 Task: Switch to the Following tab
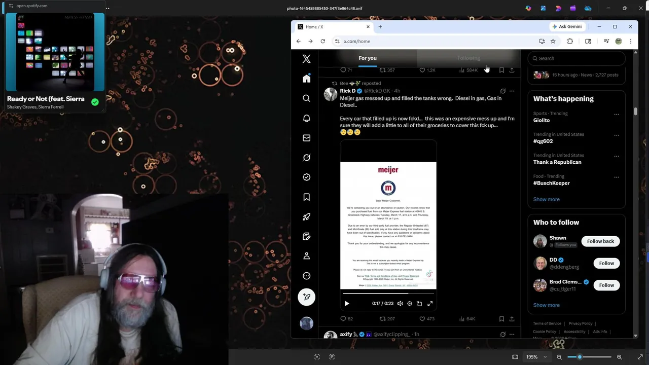pyautogui.click(x=468, y=58)
